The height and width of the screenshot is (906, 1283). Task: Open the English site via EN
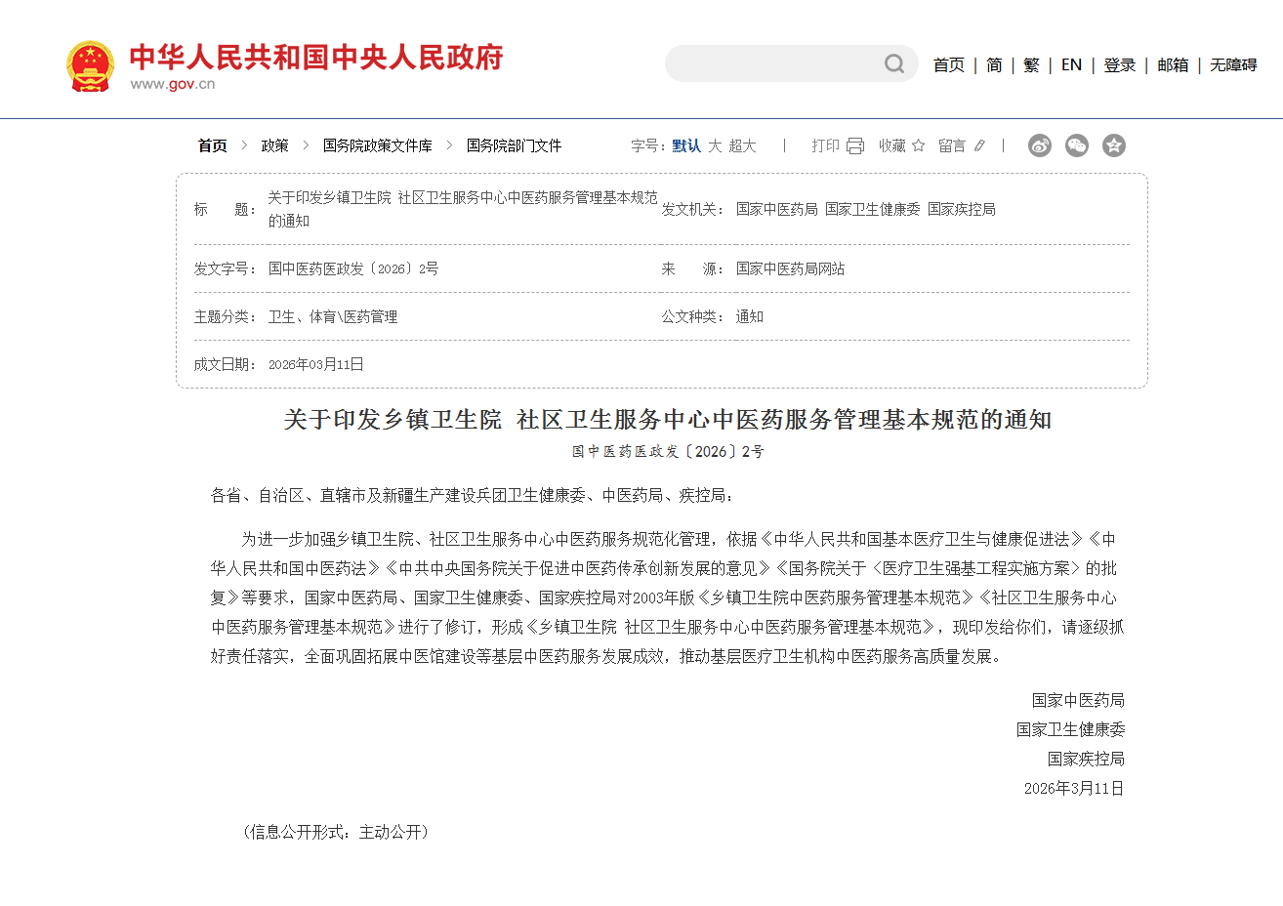pyautogui.click(x=1071, y=65)
